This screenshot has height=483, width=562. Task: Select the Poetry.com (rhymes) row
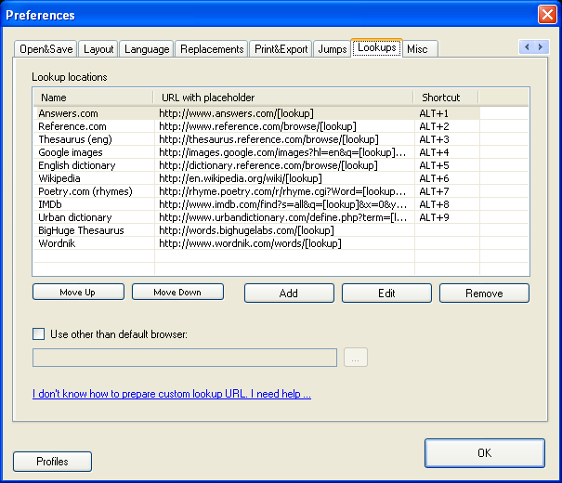(x=281, y=191)
